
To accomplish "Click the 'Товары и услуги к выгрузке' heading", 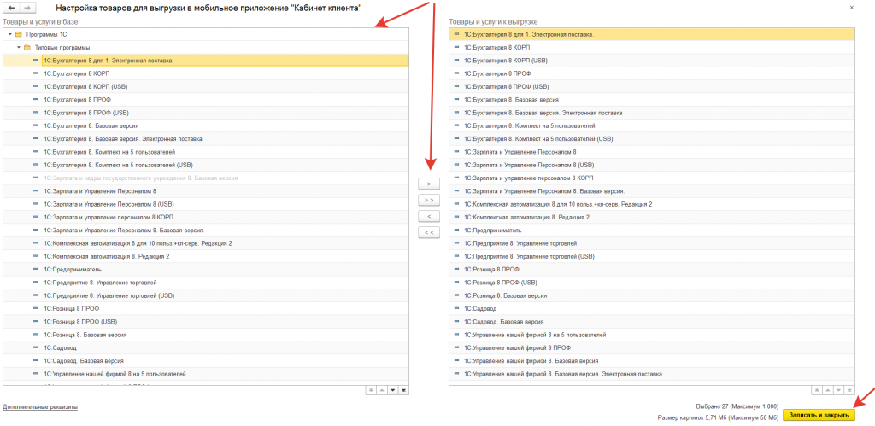I will (493, 21).
